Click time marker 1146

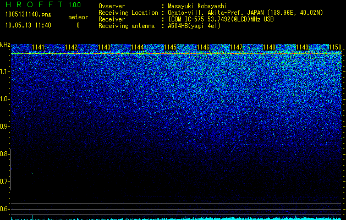point(203,47)
